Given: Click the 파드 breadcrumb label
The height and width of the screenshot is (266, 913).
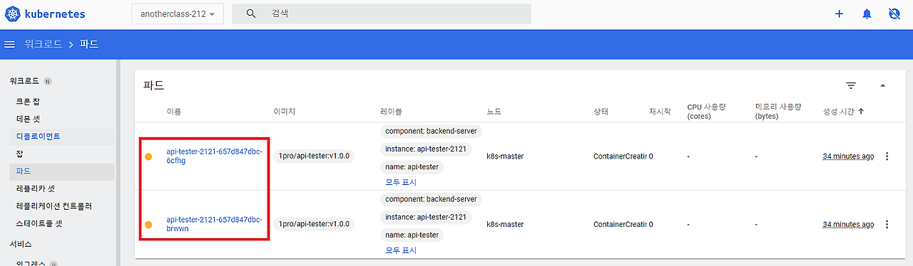Looking at the screenshot, I should point(89,44).
